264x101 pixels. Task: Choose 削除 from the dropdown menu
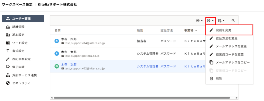point(230,78)
